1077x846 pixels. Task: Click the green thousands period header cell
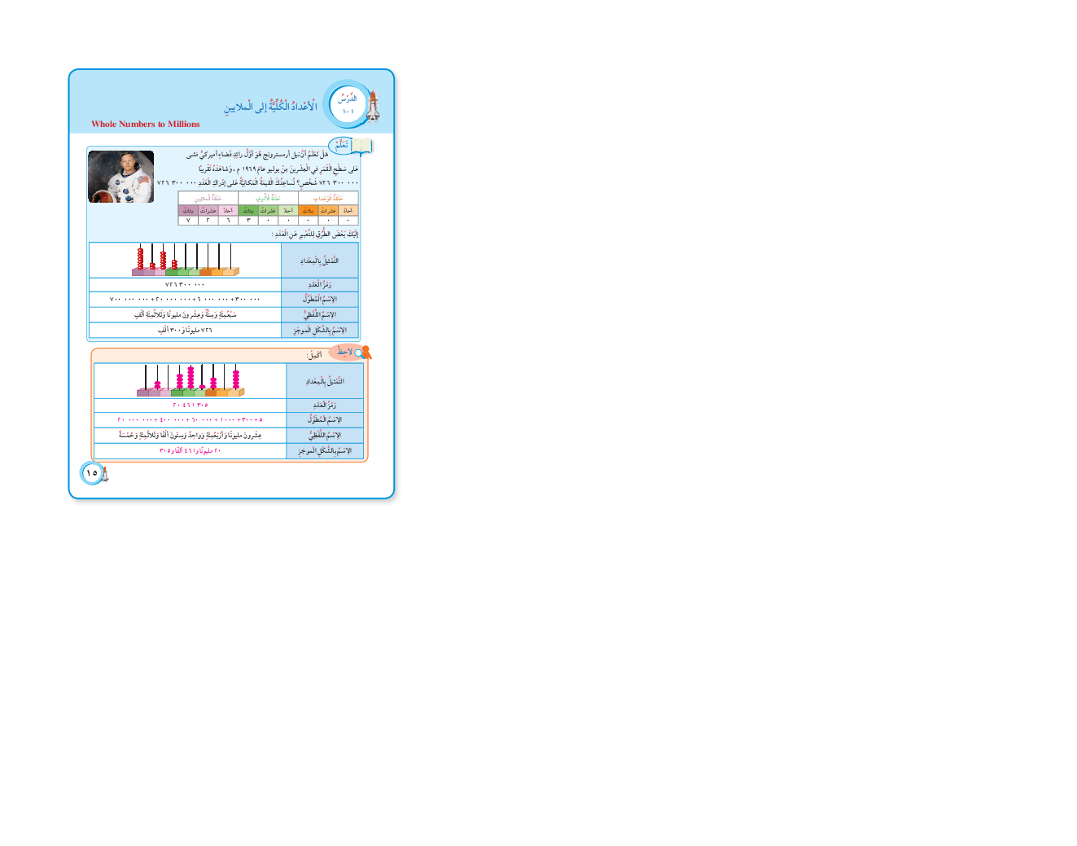pyautogui.click(x=268, y=198)
